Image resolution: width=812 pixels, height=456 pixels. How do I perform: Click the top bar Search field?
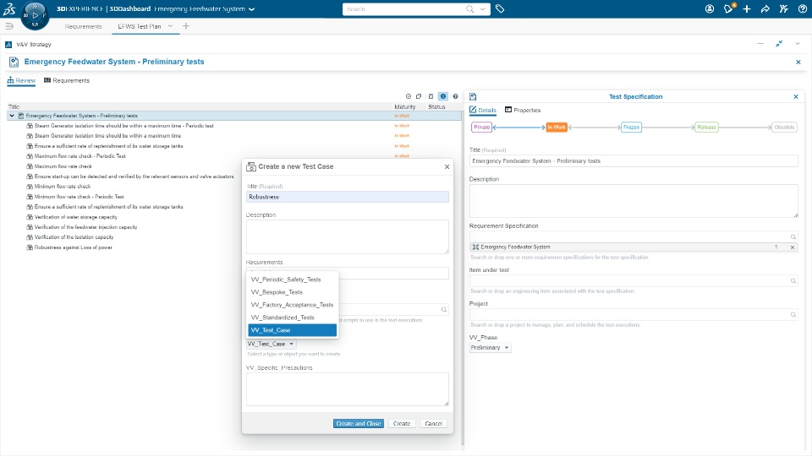tap(404, 8)
